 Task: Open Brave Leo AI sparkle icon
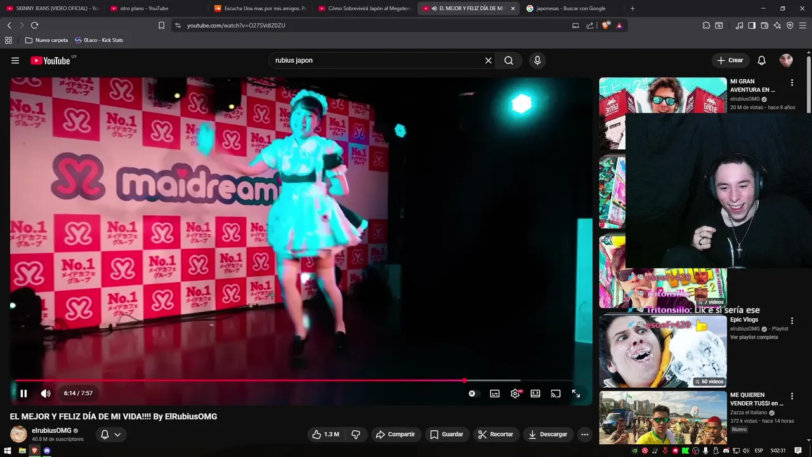777,25
